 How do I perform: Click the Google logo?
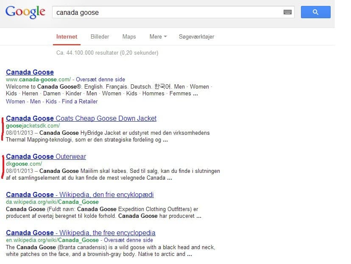pos(25,12)
